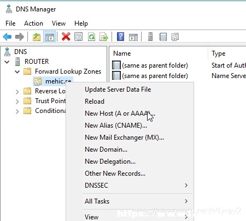Click the last toolbar icon with stacked documents
The height and width of the screenshot is (221, 246).
[175, 37]
